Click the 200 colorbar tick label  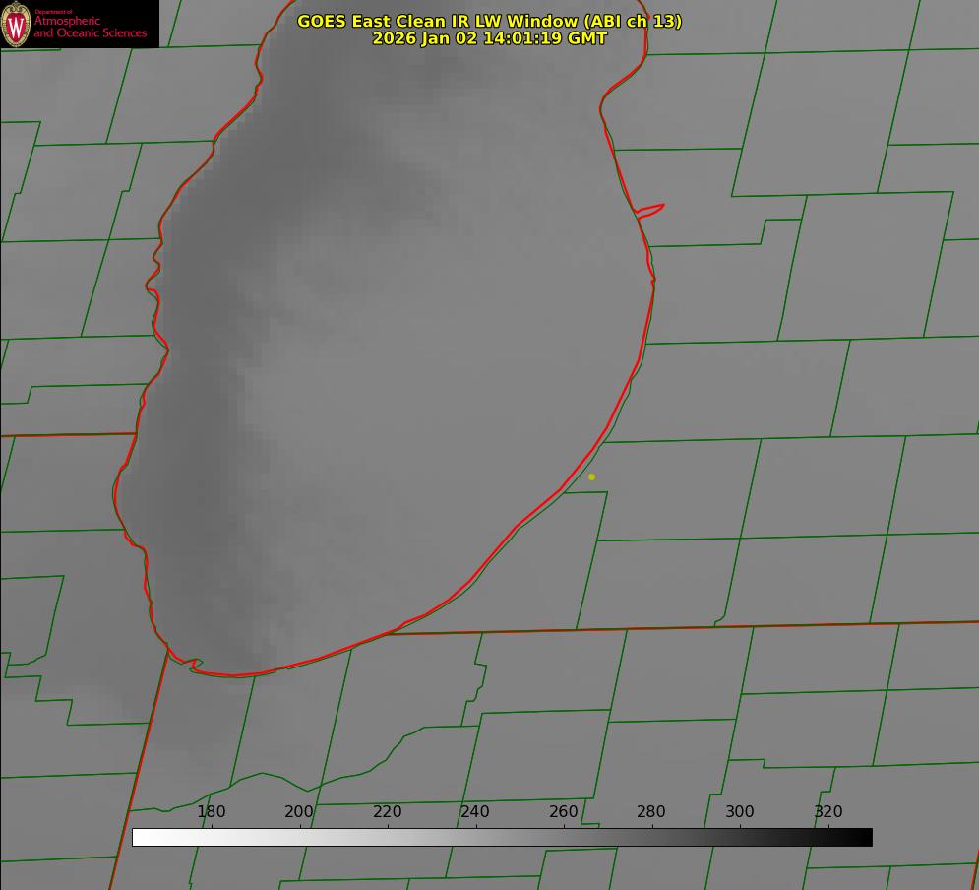299,811
